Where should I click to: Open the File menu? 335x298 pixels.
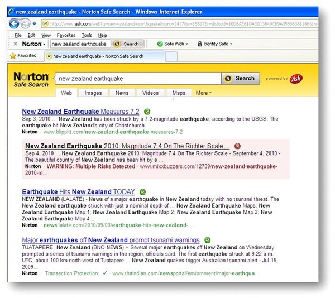click(x=18, y=35)
